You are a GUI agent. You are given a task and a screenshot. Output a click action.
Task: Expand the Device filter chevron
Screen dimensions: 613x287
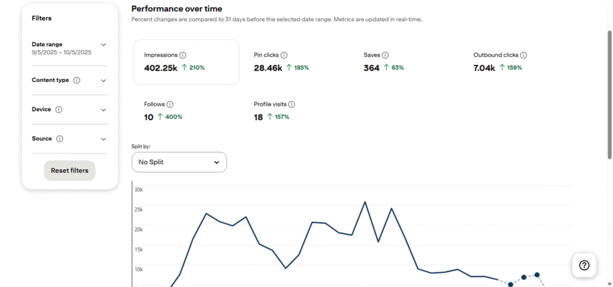(104, 110)
